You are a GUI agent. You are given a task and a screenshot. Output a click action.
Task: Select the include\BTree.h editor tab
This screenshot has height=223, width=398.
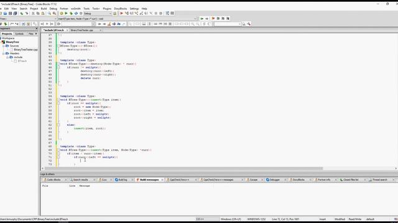(53, 30)
